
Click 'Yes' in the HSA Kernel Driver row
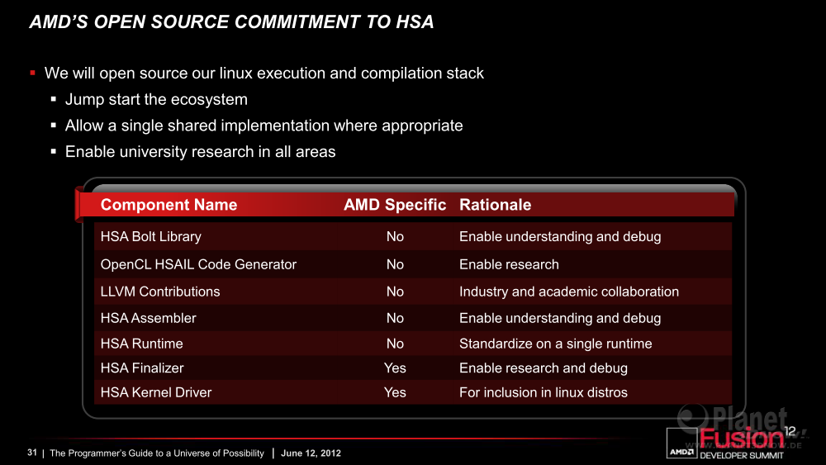(395, 392)
